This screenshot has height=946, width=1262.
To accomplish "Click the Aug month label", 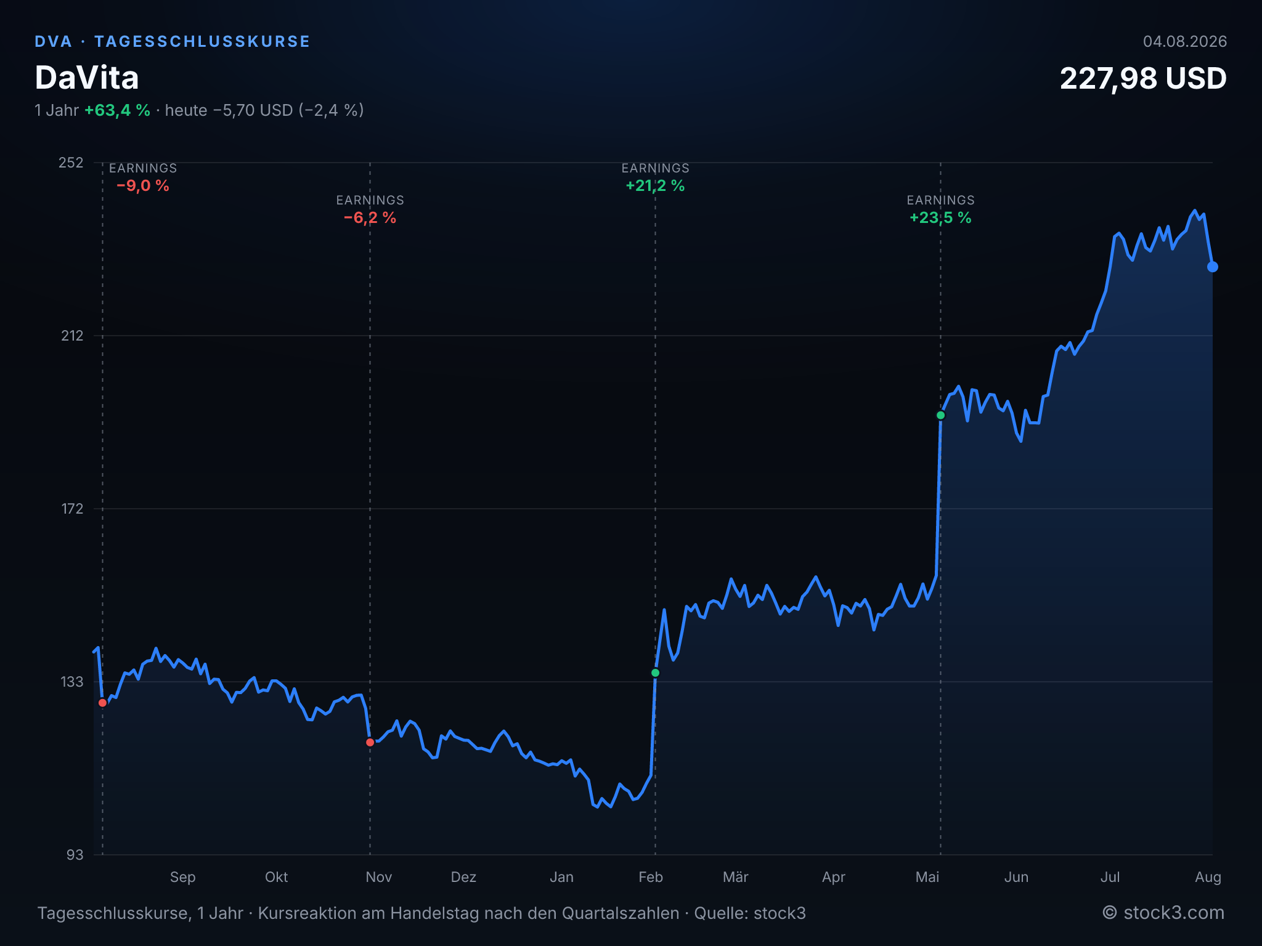I will [x=1208, y=877].
